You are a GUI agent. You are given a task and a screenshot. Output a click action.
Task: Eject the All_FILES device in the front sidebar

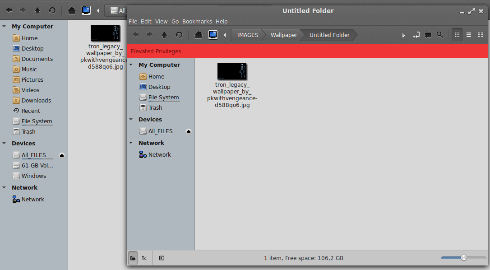pyautogui.click(x=189, y=131)
